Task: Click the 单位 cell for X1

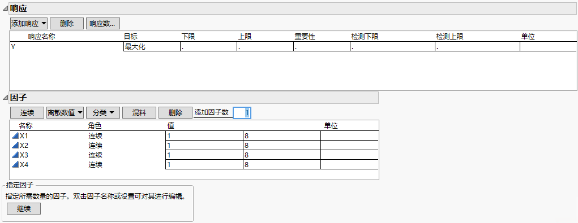Action: [349, 135]
